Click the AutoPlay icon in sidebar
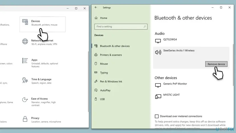Viewport: 236px width, 133px height. point(96,90)
